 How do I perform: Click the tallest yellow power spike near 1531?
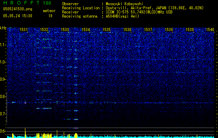coord(25,133)
